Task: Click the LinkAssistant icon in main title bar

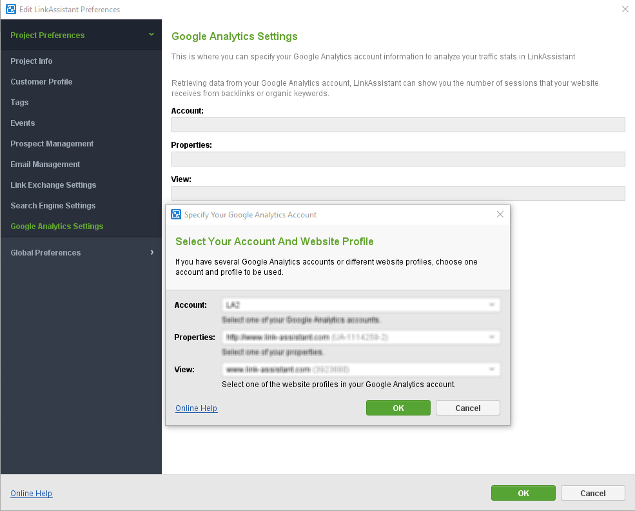Action: pos(11,9)
